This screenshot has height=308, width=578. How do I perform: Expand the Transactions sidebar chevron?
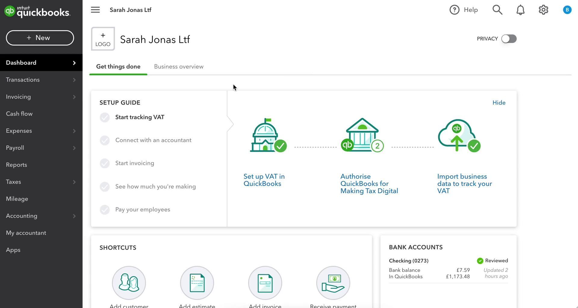click(74, 80)
